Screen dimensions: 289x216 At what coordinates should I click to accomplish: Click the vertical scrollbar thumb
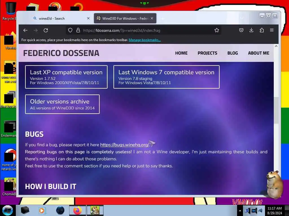point(276,110)
